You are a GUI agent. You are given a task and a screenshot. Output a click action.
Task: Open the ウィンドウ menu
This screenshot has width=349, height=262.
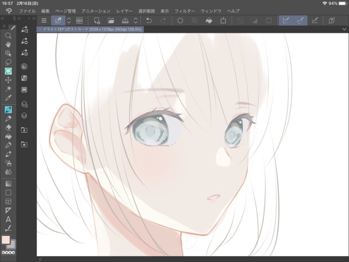click(211, 11)
